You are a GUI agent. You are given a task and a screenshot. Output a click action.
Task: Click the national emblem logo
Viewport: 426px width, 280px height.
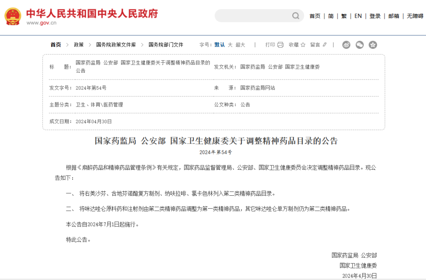pyautogui.click(x=13, y=16)
